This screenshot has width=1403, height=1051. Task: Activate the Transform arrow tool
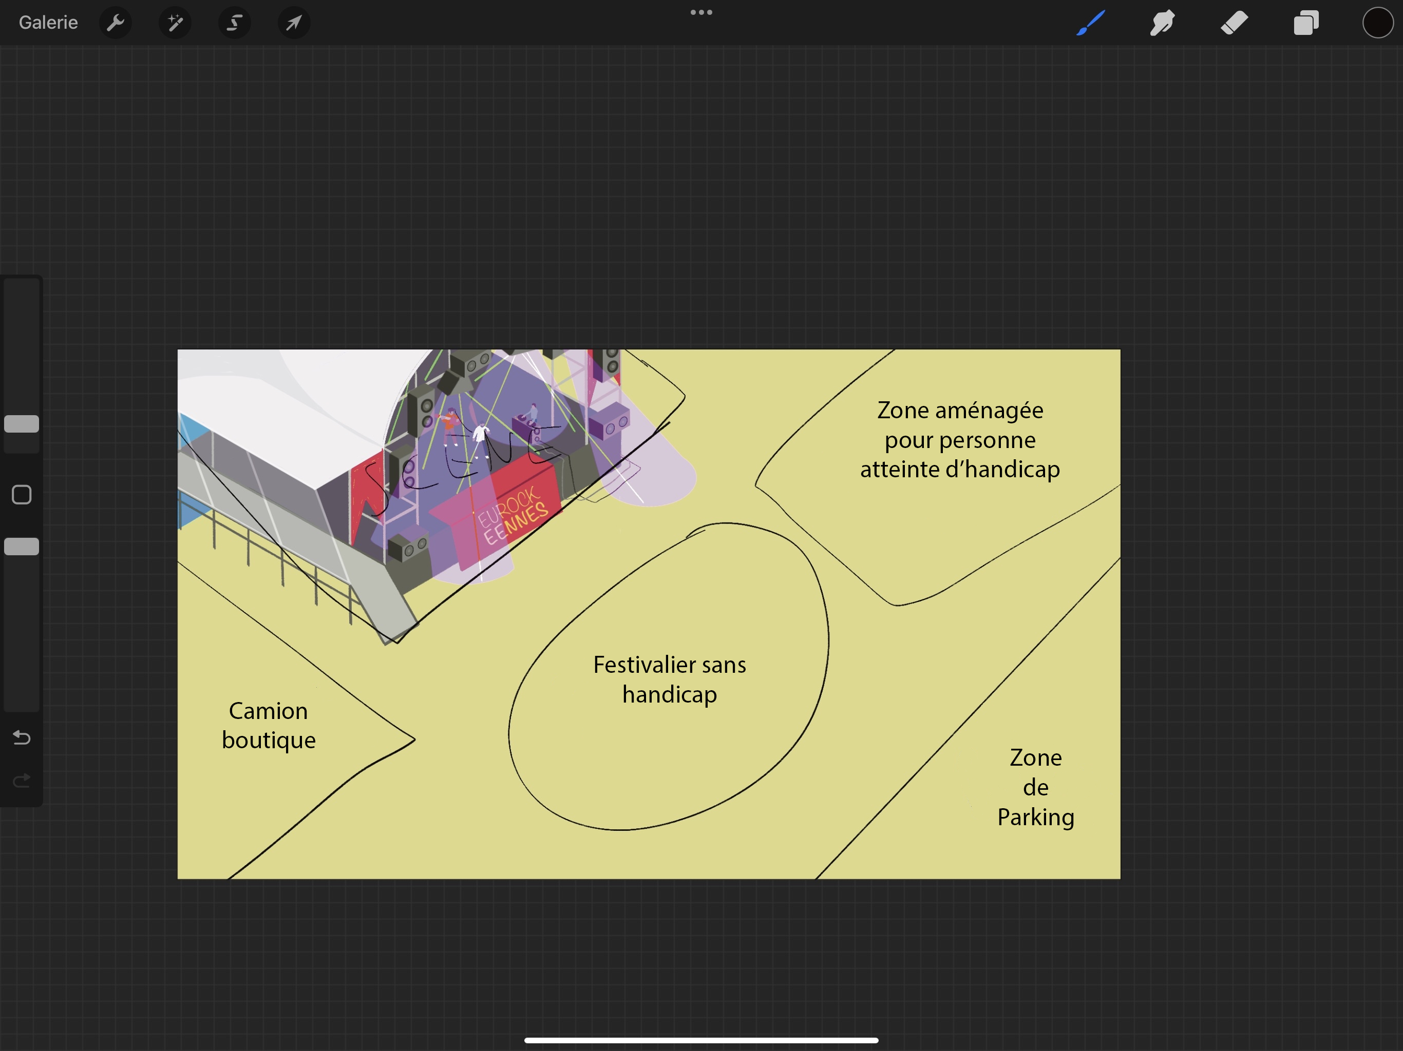click(294, 23)
